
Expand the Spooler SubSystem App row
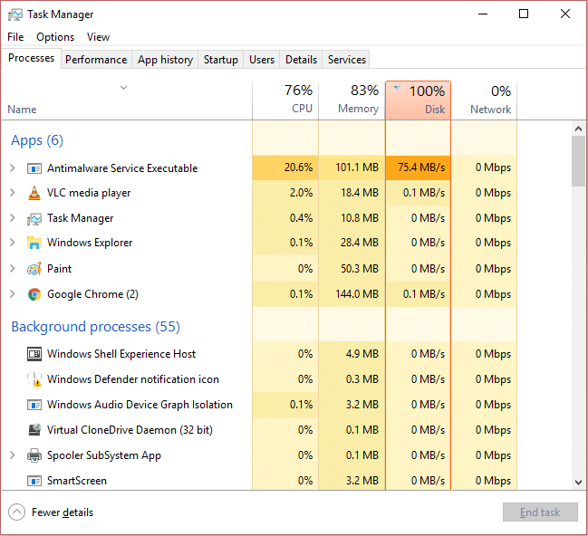pos(13,455)
